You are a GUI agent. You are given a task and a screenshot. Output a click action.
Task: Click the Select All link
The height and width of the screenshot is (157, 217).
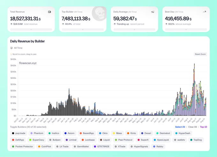180,127
